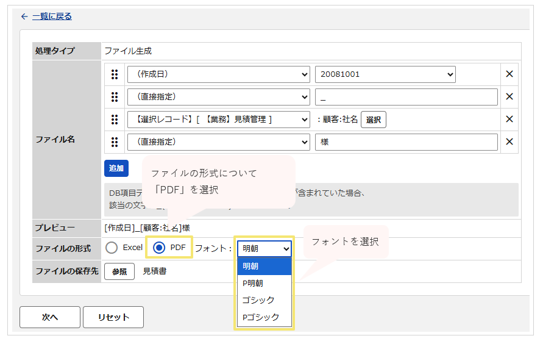Open the 一覧に戻る link
This screenshot has height=344, width=543.
(52, 16)
